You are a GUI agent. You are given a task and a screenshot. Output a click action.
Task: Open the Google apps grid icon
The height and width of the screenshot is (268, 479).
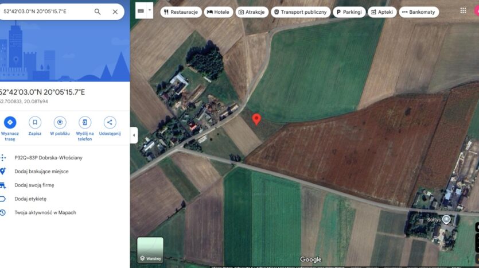click(463, 11)
